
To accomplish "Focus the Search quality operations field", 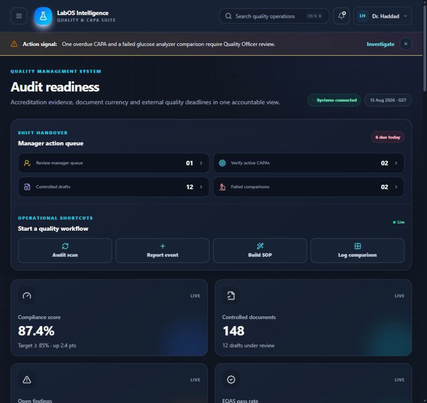I will coord(274,16).
